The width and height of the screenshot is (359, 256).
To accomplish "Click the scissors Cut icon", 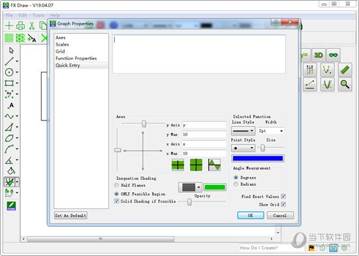I will [31, 25].
